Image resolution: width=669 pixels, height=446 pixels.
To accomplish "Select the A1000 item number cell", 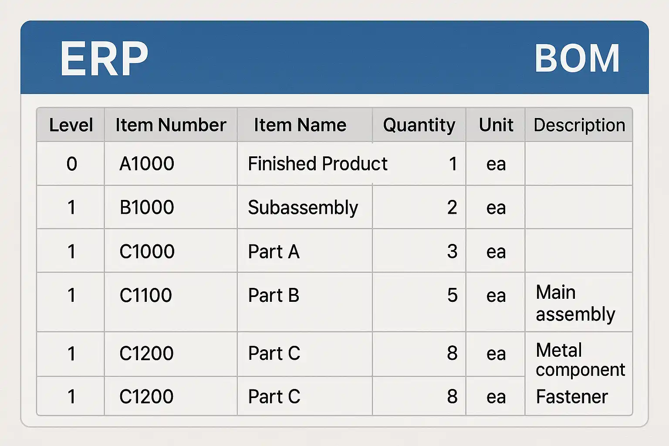I will click(x=147, y=164).
